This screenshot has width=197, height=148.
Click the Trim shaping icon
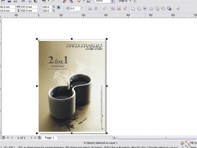click(x=139, y=9)
